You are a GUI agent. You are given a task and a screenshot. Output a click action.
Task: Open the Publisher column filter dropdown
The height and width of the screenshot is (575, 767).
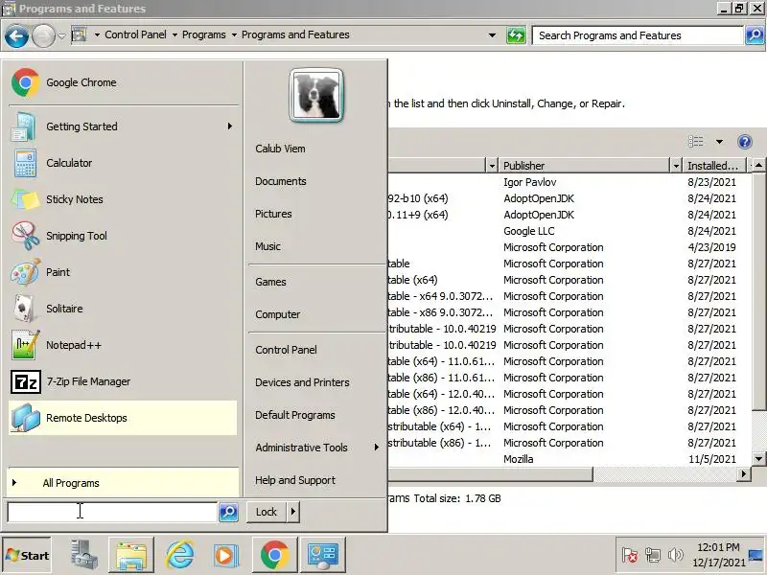tap(676, 166)
